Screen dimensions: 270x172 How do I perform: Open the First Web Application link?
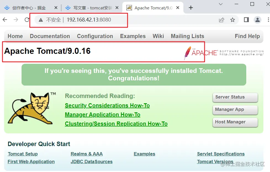(31, 162)
